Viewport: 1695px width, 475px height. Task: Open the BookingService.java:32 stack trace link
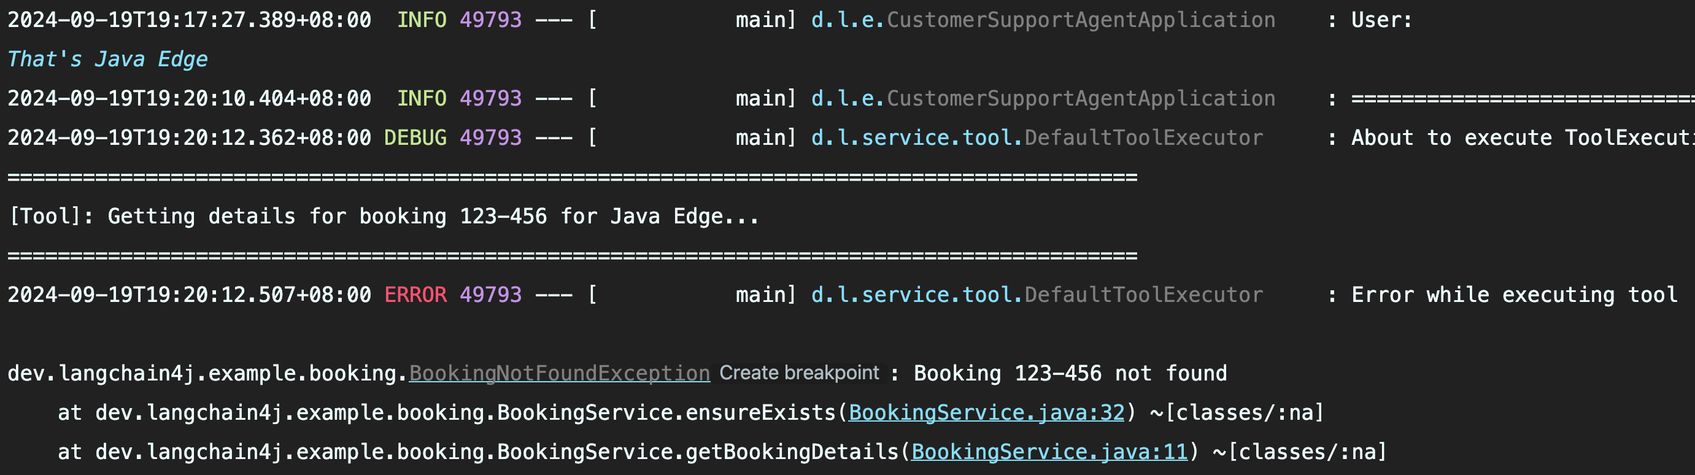click(986, 412)
